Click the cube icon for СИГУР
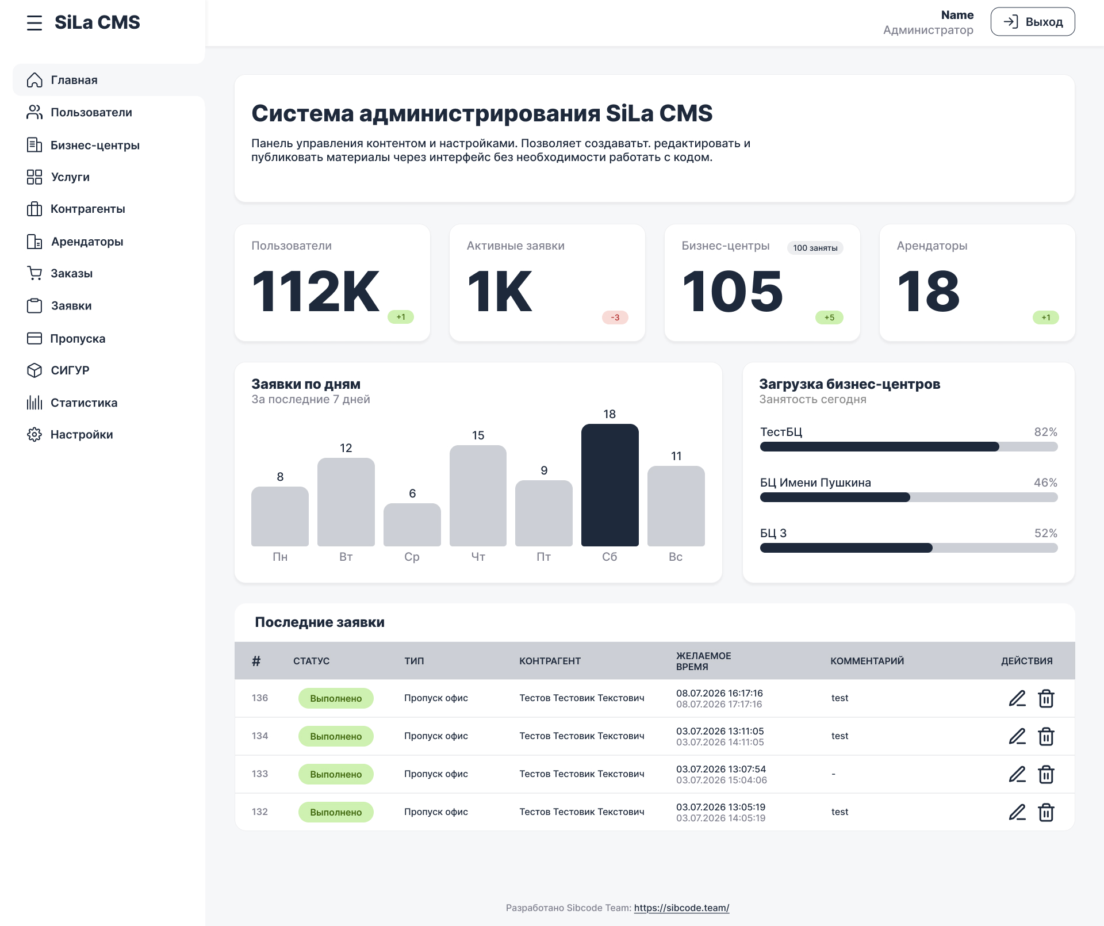1104x926 pixels. [34, 370]
